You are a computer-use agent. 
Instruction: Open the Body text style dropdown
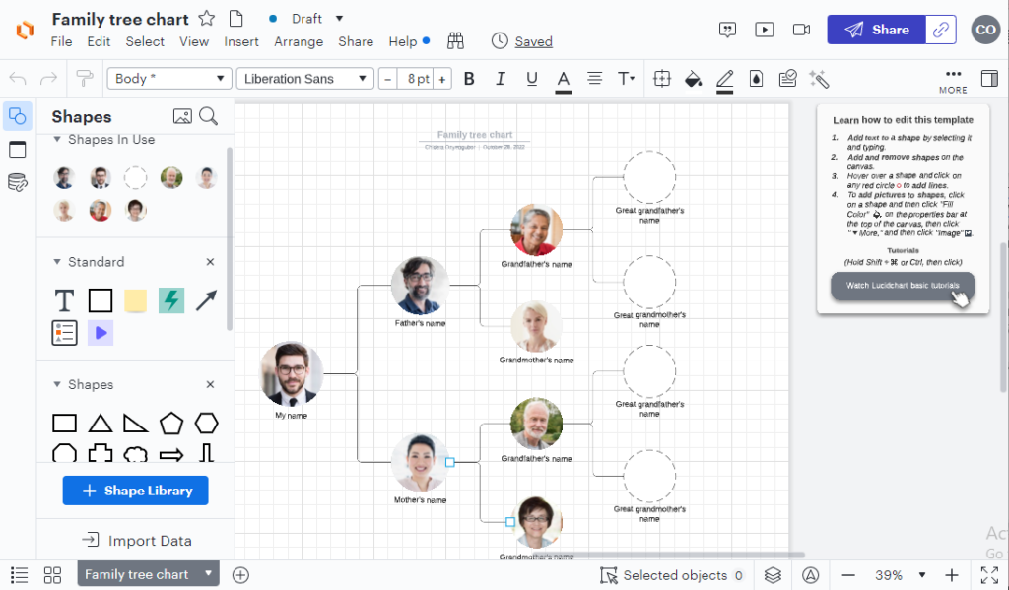tap(168, 78)
